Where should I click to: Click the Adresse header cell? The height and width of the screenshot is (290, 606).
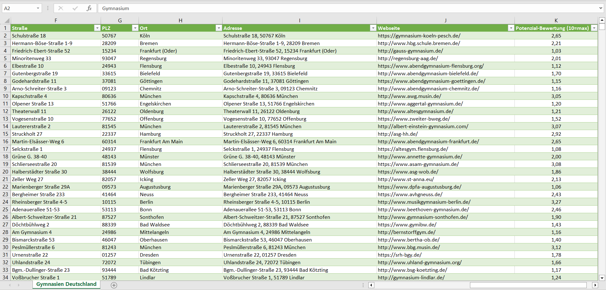[x=299, y=28]
